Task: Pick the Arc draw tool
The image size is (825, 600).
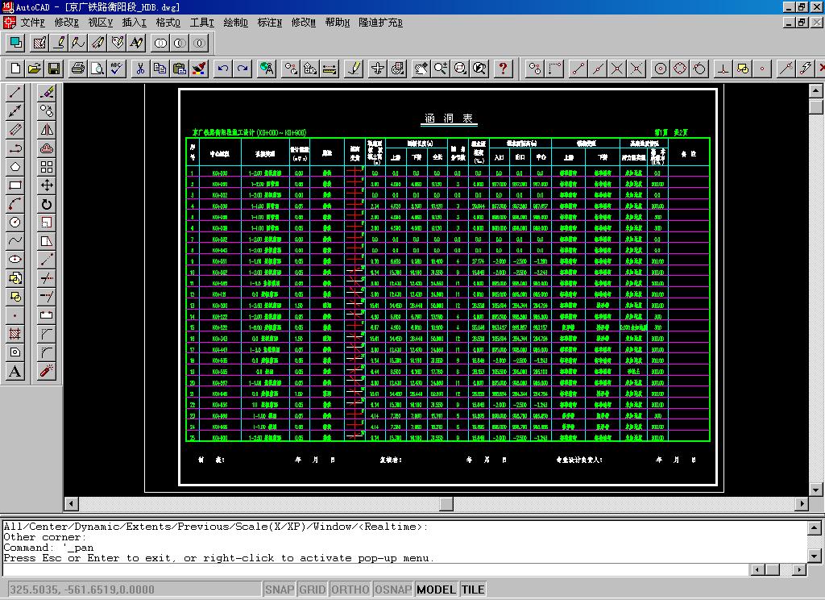Action: tap(15, 204)
